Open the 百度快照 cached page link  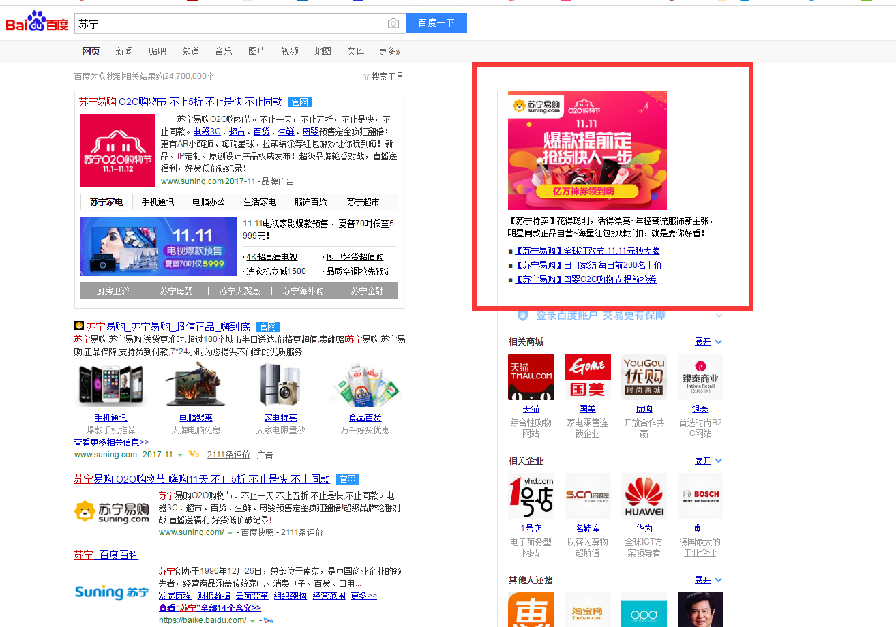258,532
